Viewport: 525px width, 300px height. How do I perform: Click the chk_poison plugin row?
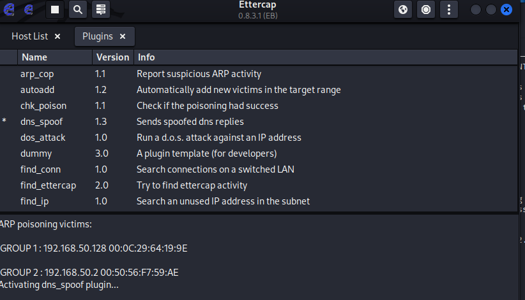[x=43, y=106]
